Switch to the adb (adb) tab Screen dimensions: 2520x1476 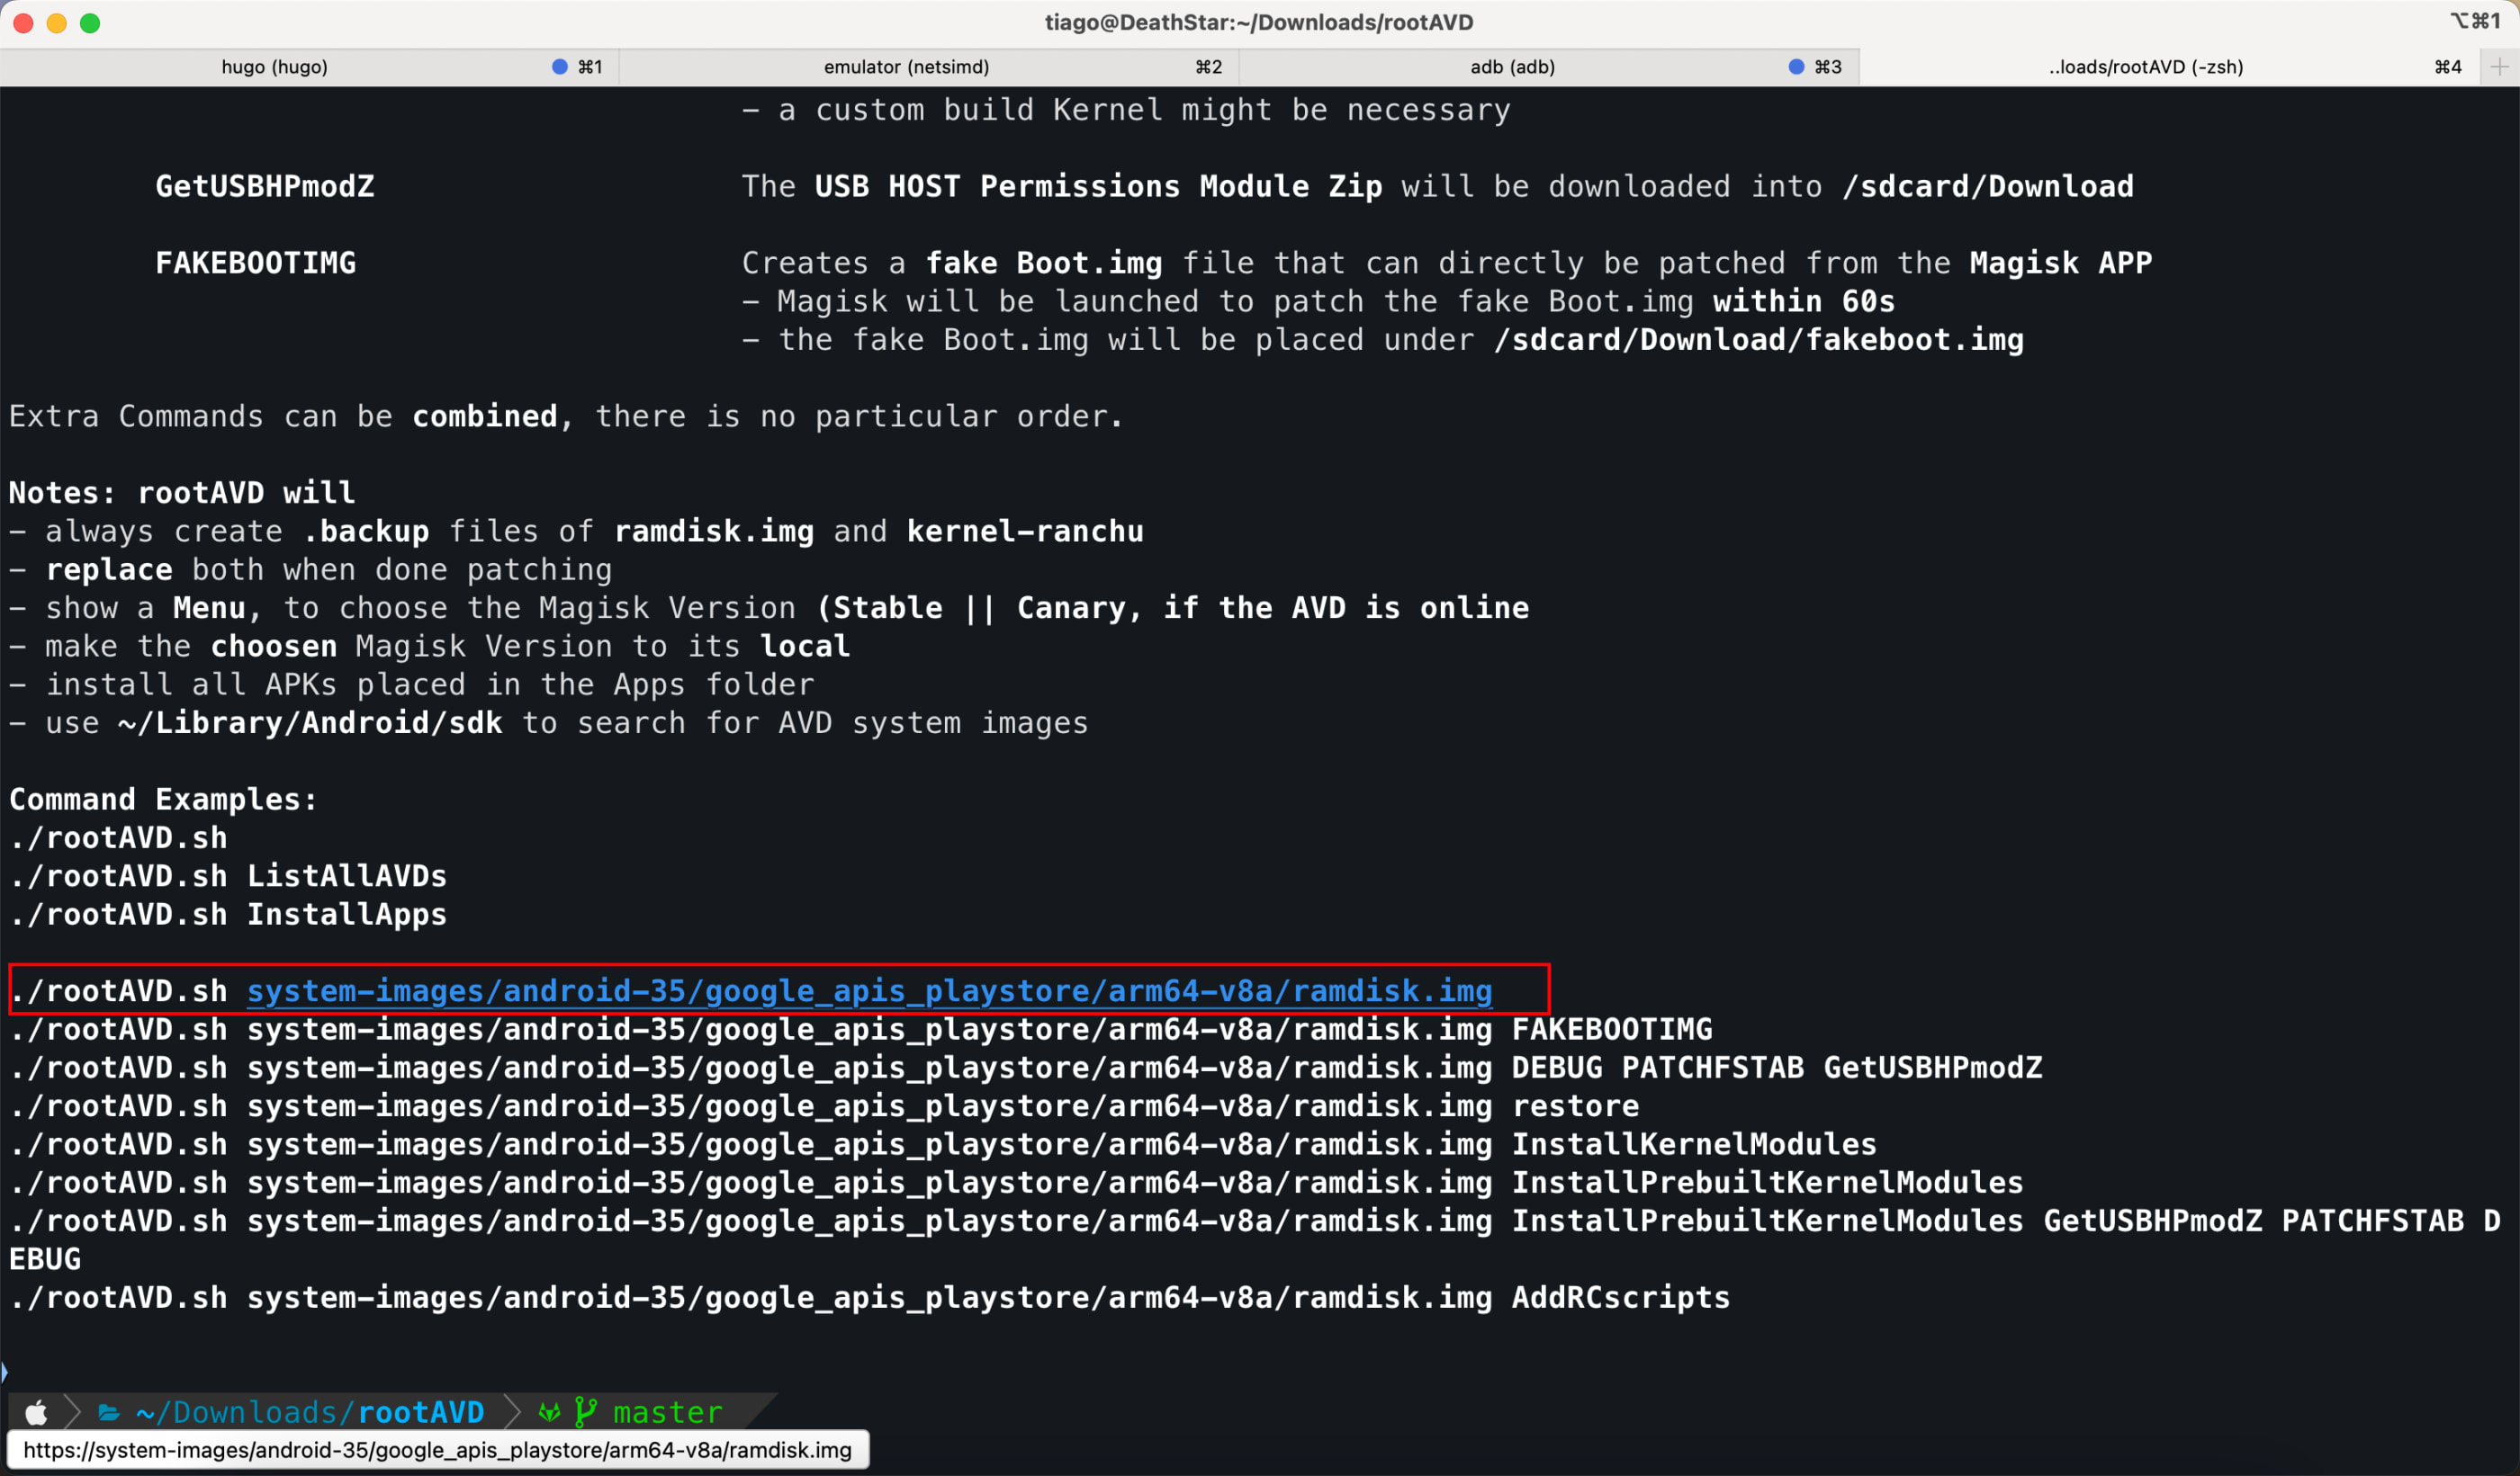(1512, 67)
